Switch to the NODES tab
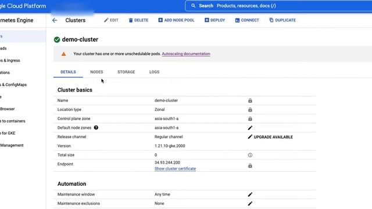 coord(96,72)
